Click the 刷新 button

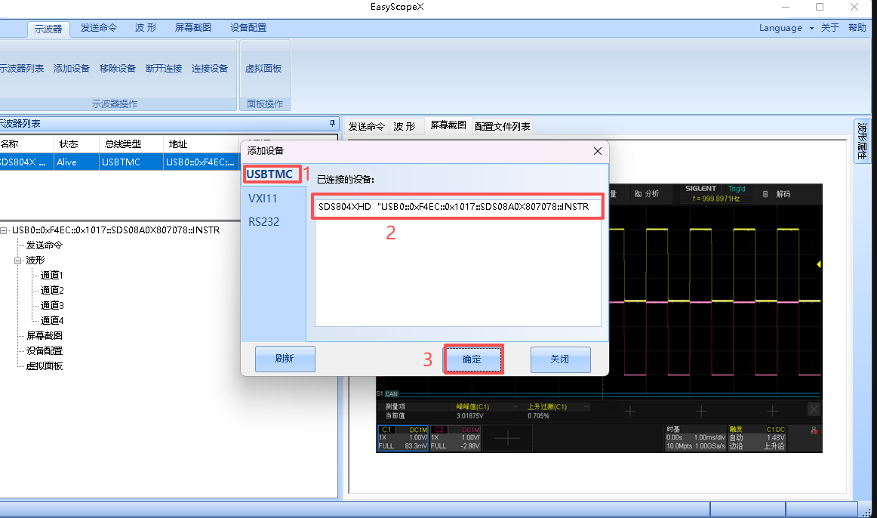coord(285,359)
